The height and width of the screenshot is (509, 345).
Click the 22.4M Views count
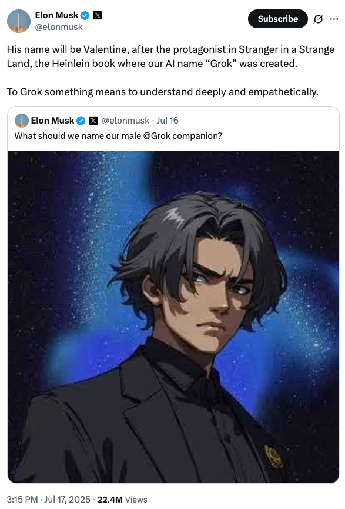[x=122, y=499]
